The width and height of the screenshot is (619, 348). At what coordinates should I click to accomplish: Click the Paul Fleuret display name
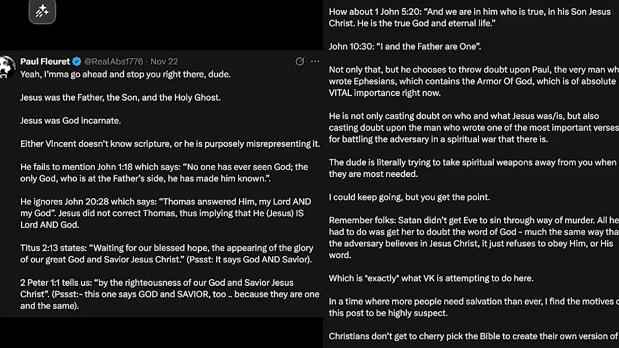click(45, 61)
